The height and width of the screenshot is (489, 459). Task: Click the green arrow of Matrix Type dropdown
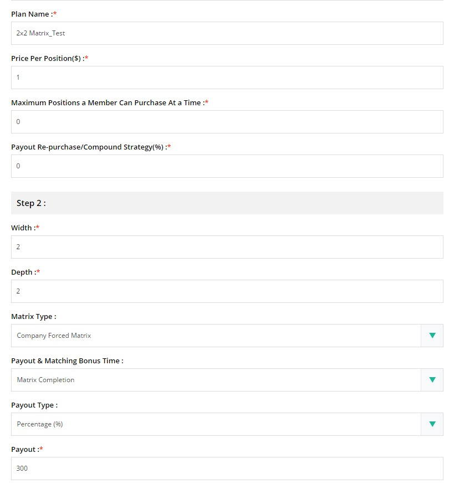(432, 336)
